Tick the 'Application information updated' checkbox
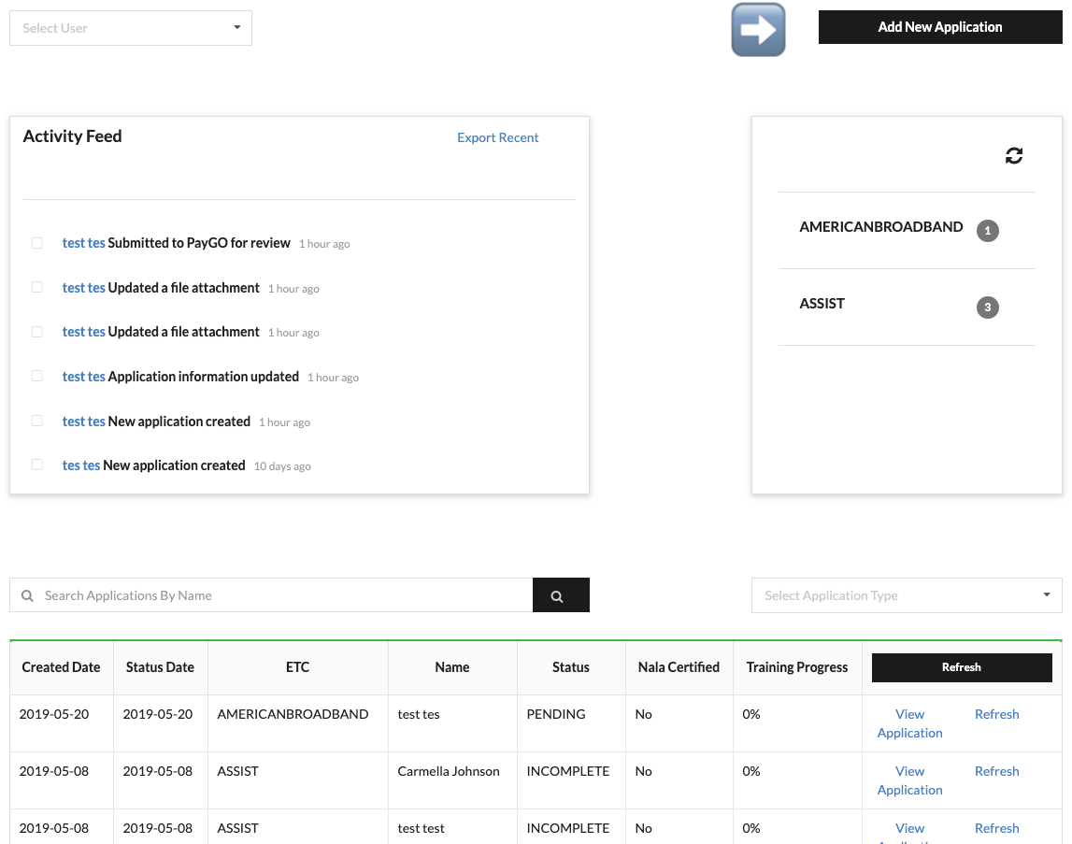Viewport: 1072px width, 844px height. coord(37,376)
